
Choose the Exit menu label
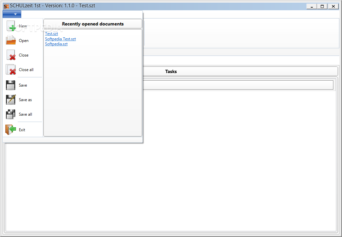tap(22, 130)
